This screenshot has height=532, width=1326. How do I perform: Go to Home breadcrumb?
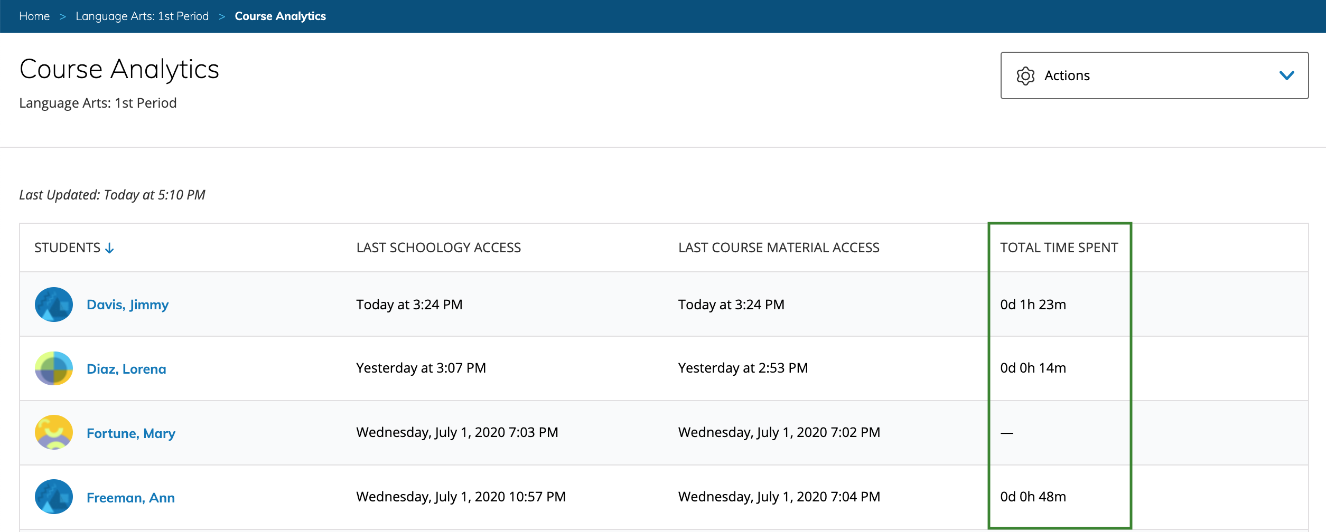[34, 16]
